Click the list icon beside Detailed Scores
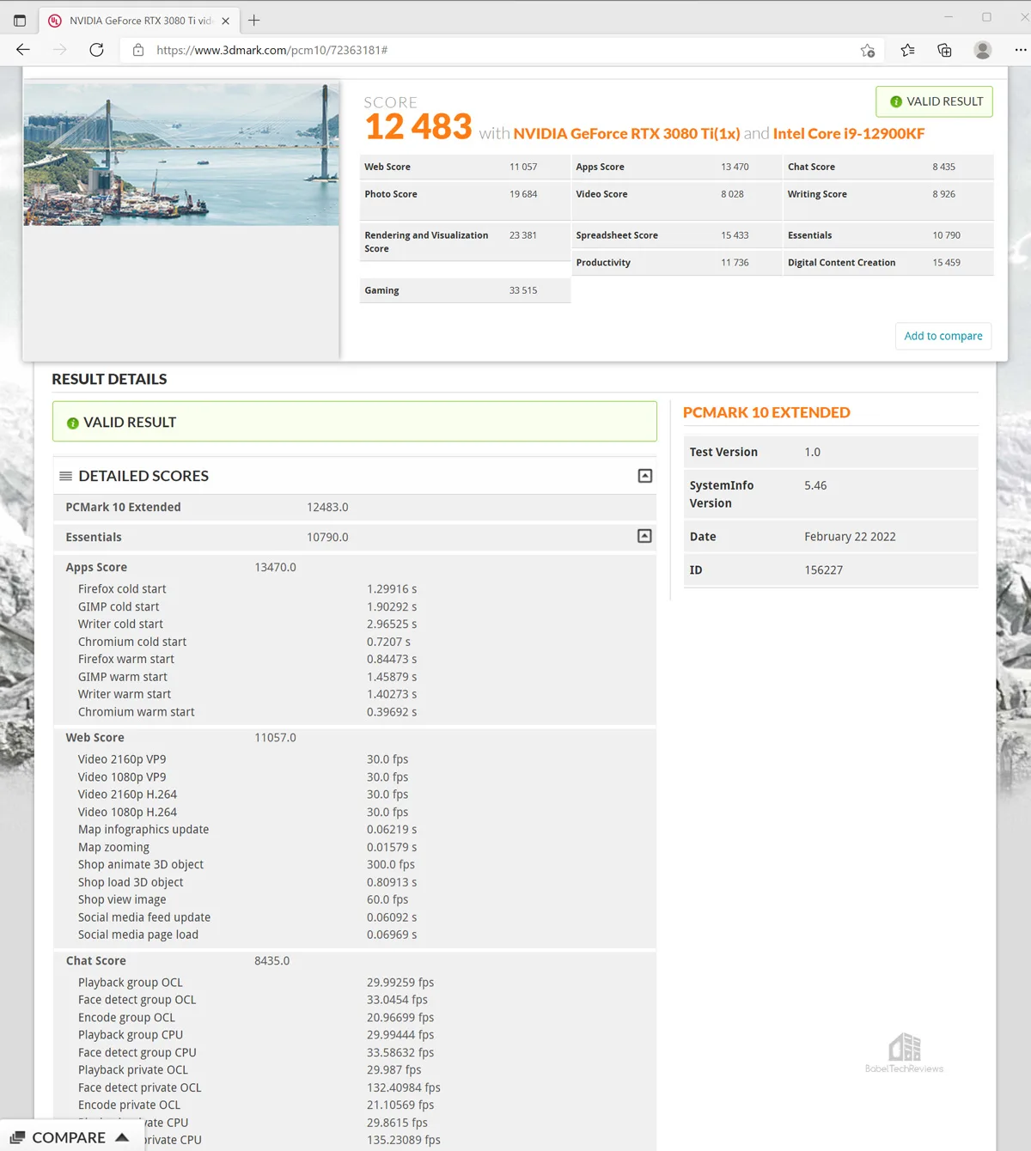1031x1151 pixels. (65, 476)
